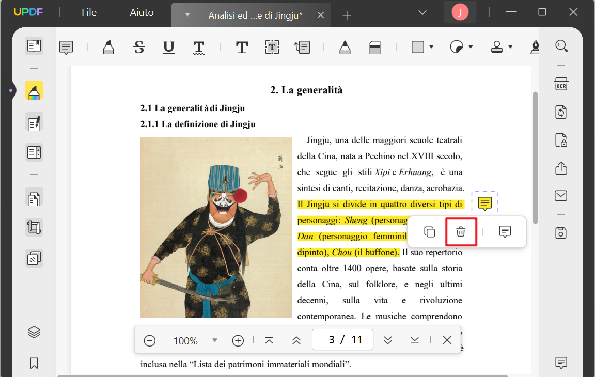Screen dimensions: 595x377
Task: Close the Analisi ed ...e di Jingju tab
Action: click(321, 15)
